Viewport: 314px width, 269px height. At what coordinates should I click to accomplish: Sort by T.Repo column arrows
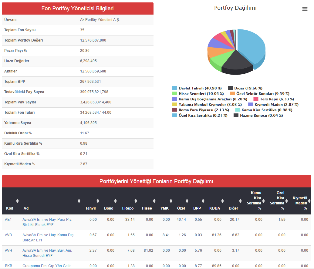[x=136, y=201]
